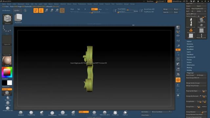Open the Preferences menu
The image size is (210, 118).
82,4
